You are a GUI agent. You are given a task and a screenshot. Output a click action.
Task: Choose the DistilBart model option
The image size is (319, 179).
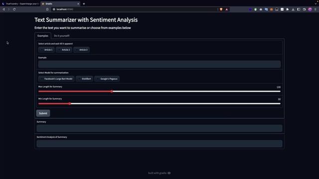[84, 79]
